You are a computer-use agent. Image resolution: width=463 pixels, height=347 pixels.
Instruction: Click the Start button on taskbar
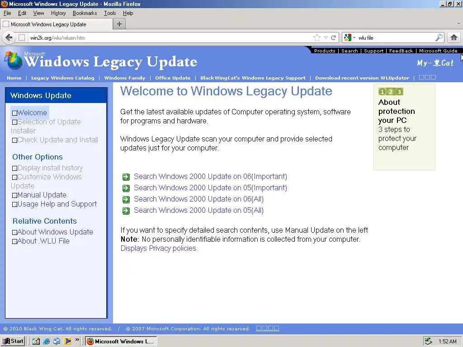(x=13, y=341)
